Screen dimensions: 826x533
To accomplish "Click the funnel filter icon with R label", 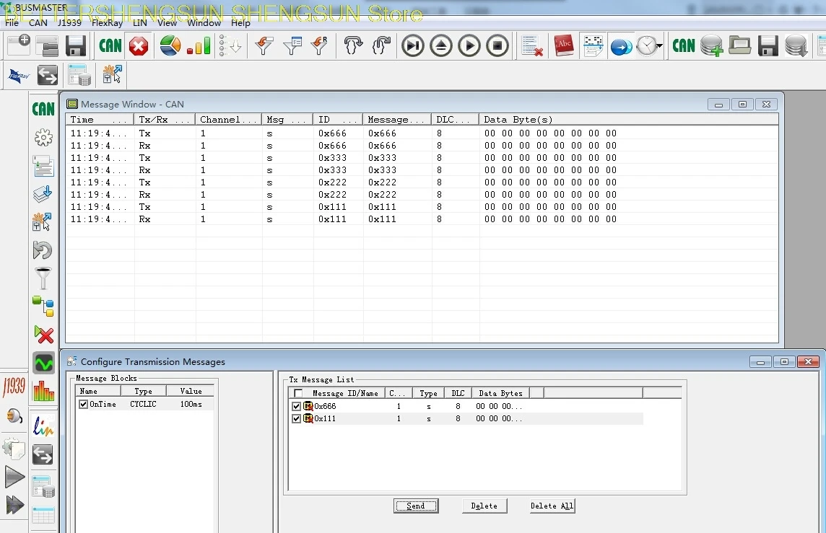I will point(319,45).
